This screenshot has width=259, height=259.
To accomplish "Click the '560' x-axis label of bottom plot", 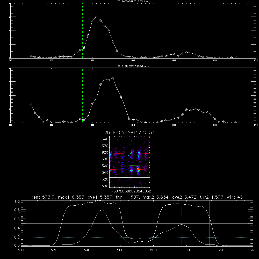I will (120, 250).
